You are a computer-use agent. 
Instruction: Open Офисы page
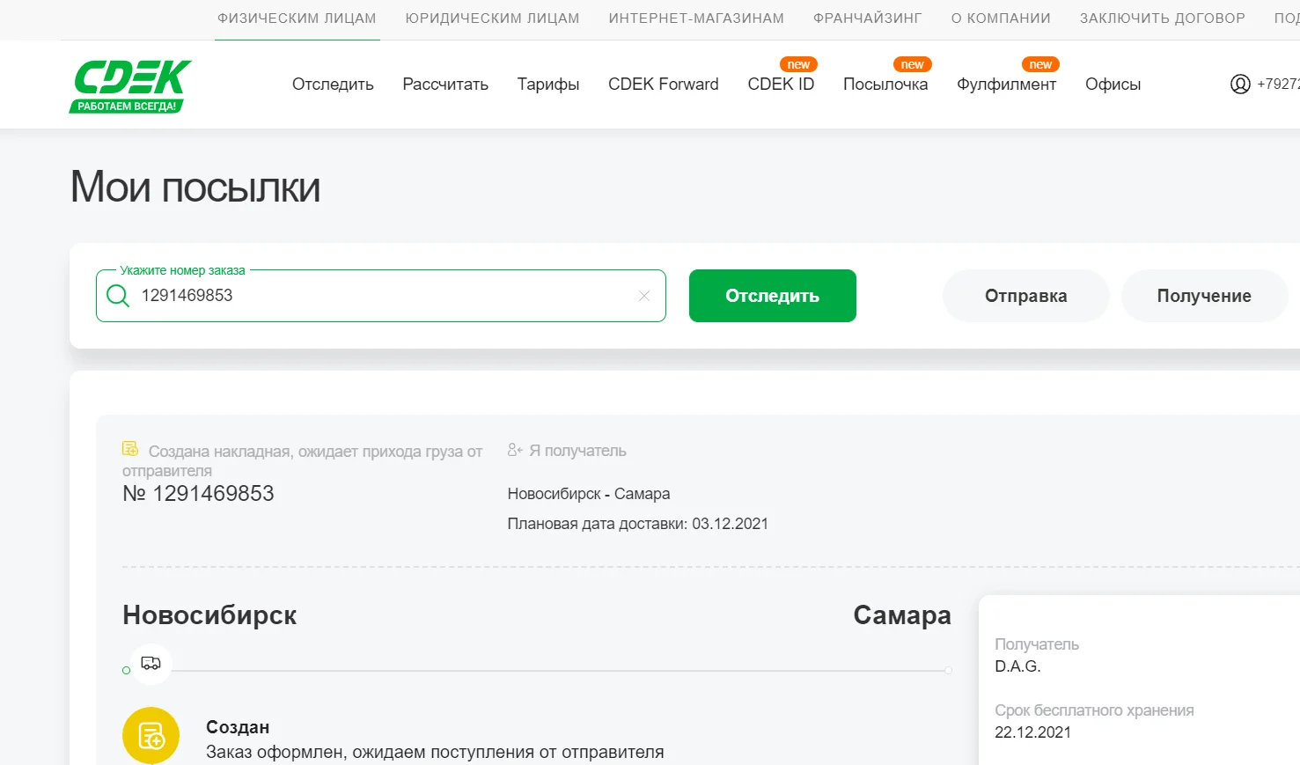coord(1113,85)
